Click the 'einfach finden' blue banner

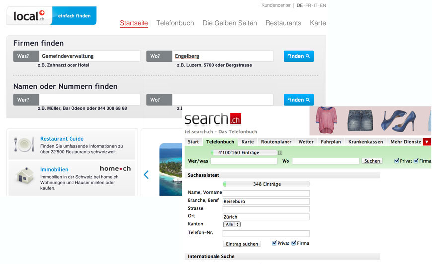click(x=74, y=16)
